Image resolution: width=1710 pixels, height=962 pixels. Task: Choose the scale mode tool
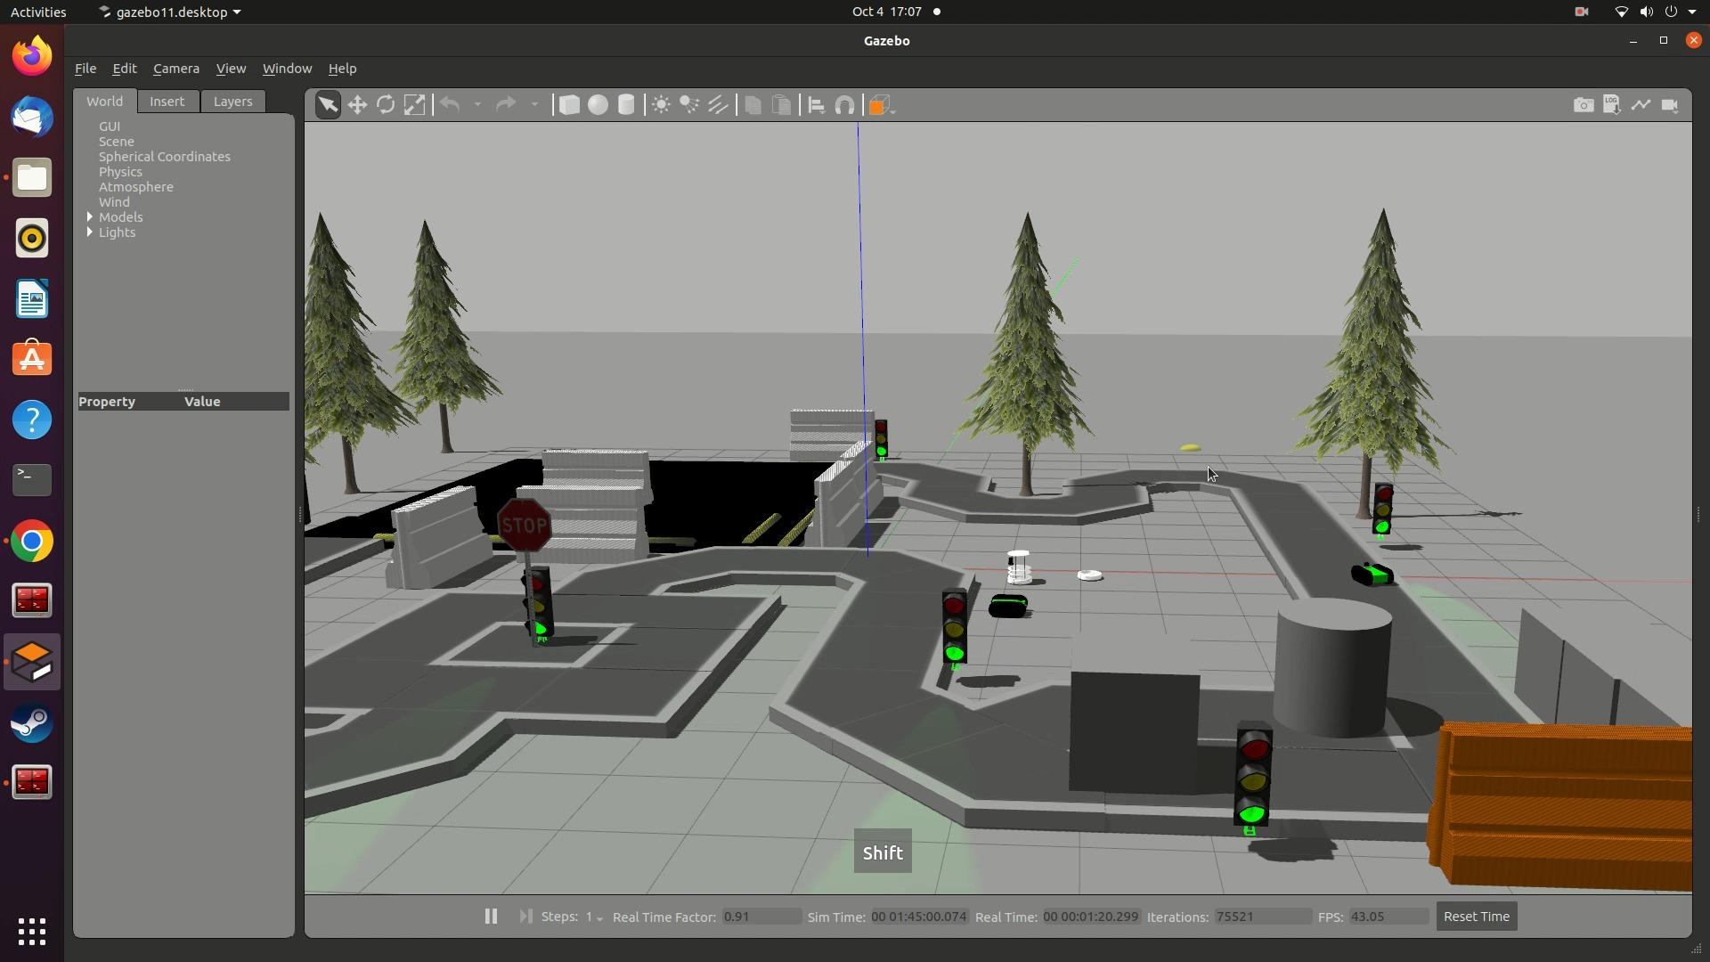click(414, 105)
